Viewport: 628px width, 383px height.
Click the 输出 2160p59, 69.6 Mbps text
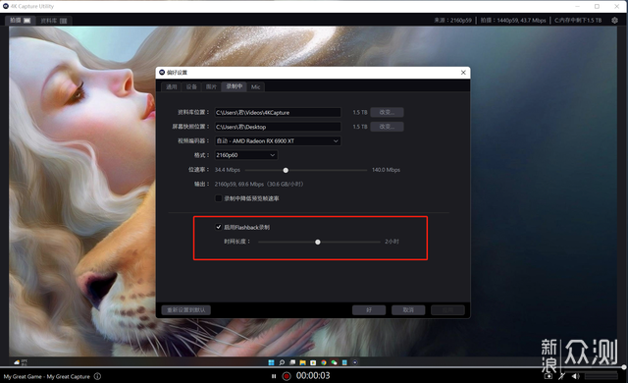point(259,185)
